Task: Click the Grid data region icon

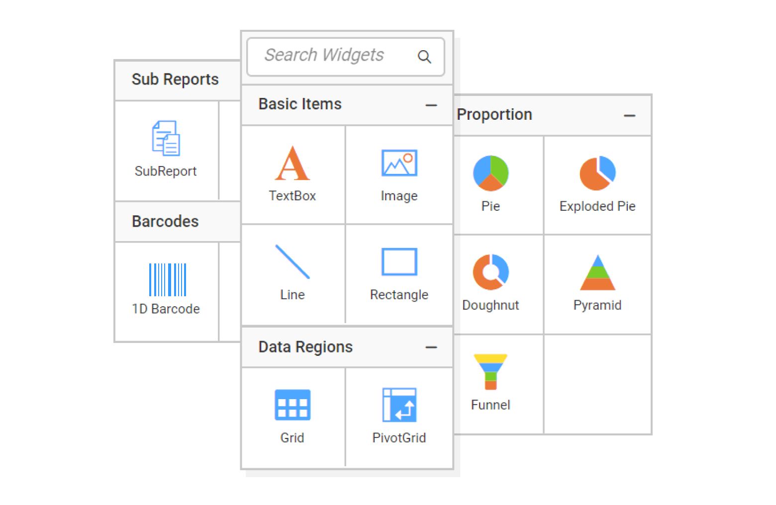Action: [x=292, y=405]
